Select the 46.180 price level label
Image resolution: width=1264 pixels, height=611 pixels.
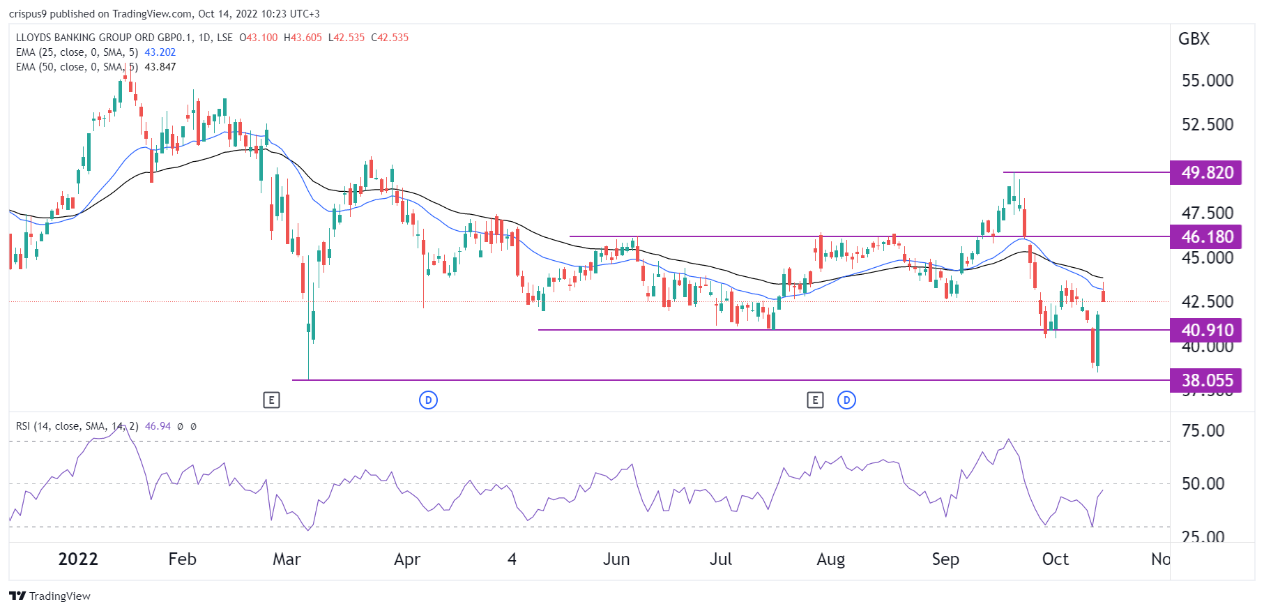pyautogui.click(x=1205, y=236)
